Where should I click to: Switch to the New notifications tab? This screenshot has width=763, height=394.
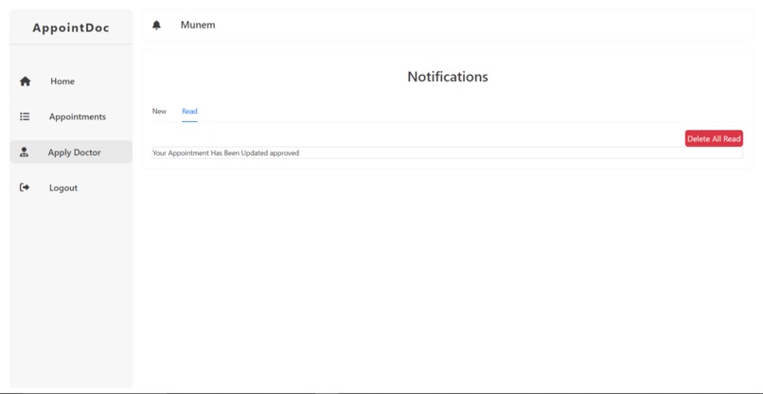pyautogui.click(x=159, y=111)
